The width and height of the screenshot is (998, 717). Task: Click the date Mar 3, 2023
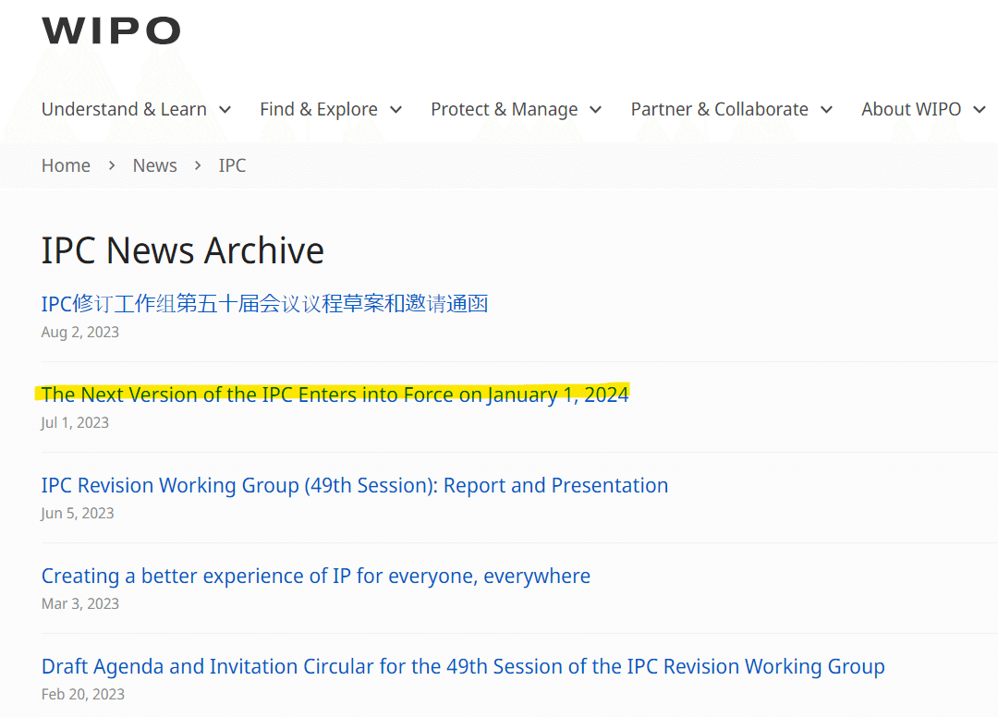point(80,603)
